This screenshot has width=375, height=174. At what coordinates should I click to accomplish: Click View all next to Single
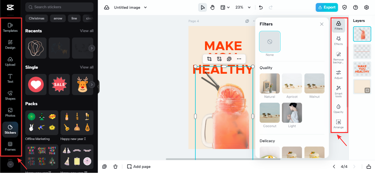tap(87, 67)
